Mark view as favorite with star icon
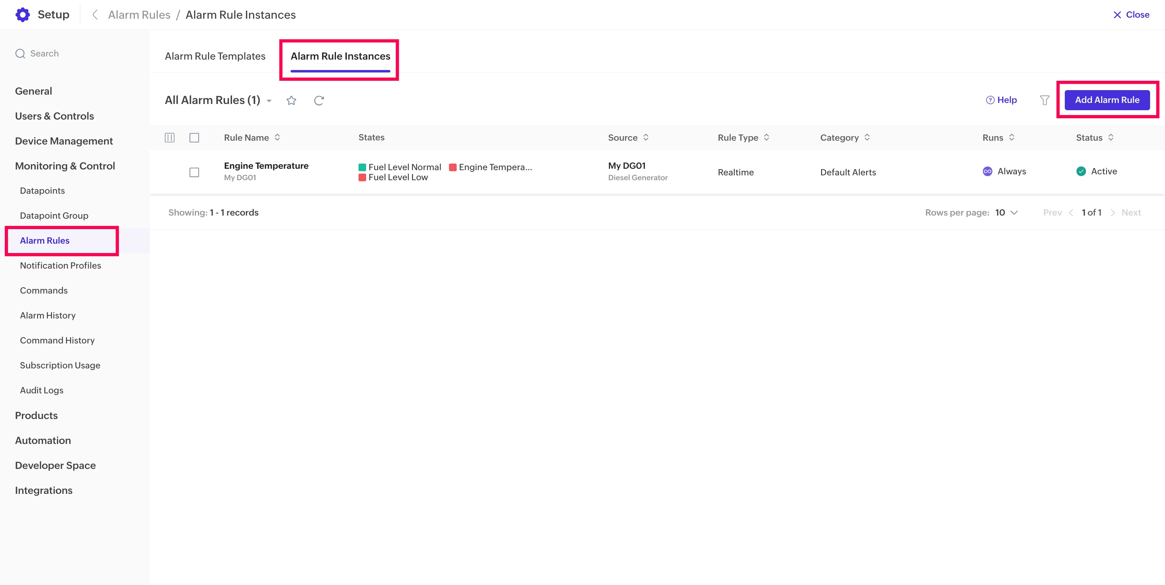Image resolution: width=1165 pixels, height=585 pixels. point(291,101)
